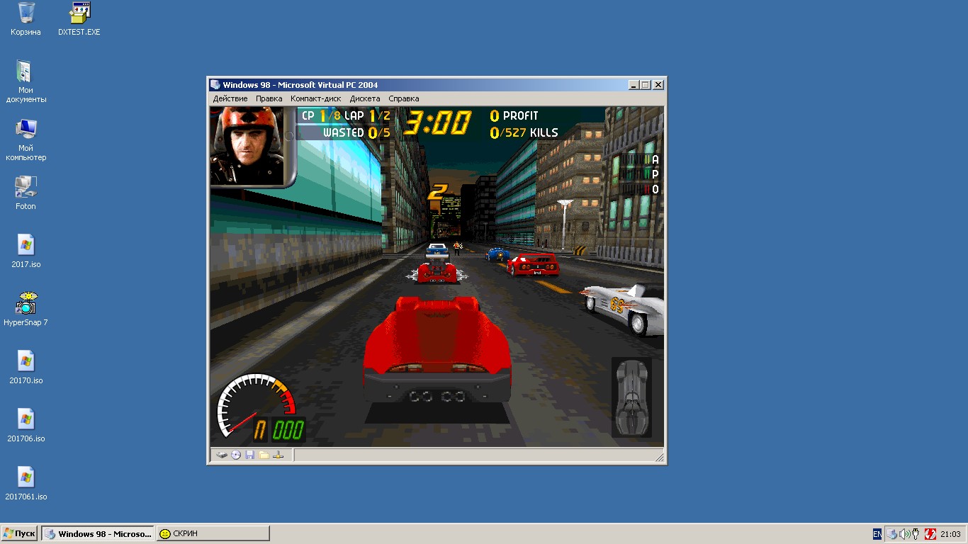Select the Мои документы desktop icon
Screen dimensions: 968x544
click(x=26, y=81)
